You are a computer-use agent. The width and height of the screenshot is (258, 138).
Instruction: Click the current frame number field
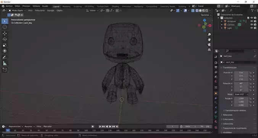point(173,127)
